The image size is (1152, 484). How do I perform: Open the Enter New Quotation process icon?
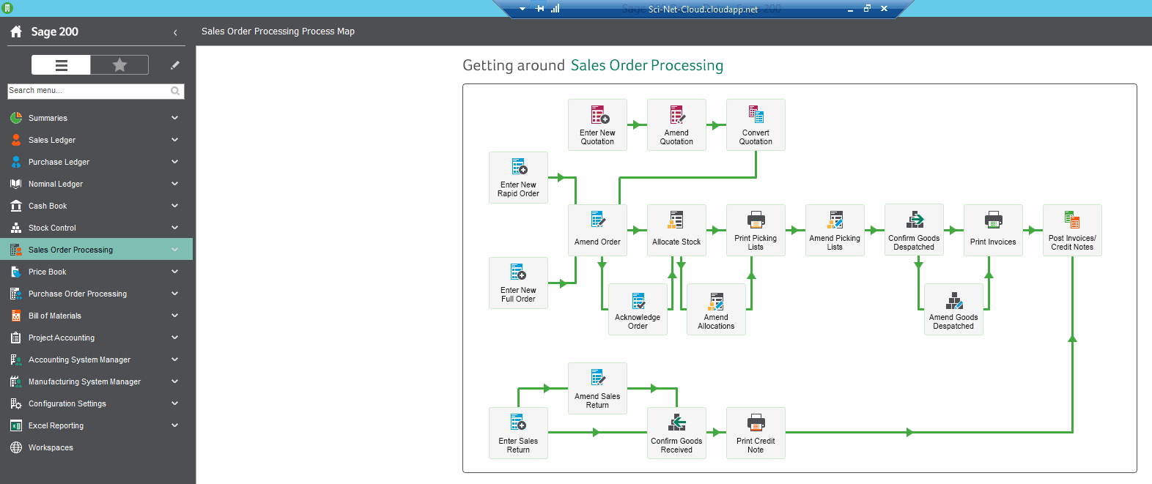(597, 124)
